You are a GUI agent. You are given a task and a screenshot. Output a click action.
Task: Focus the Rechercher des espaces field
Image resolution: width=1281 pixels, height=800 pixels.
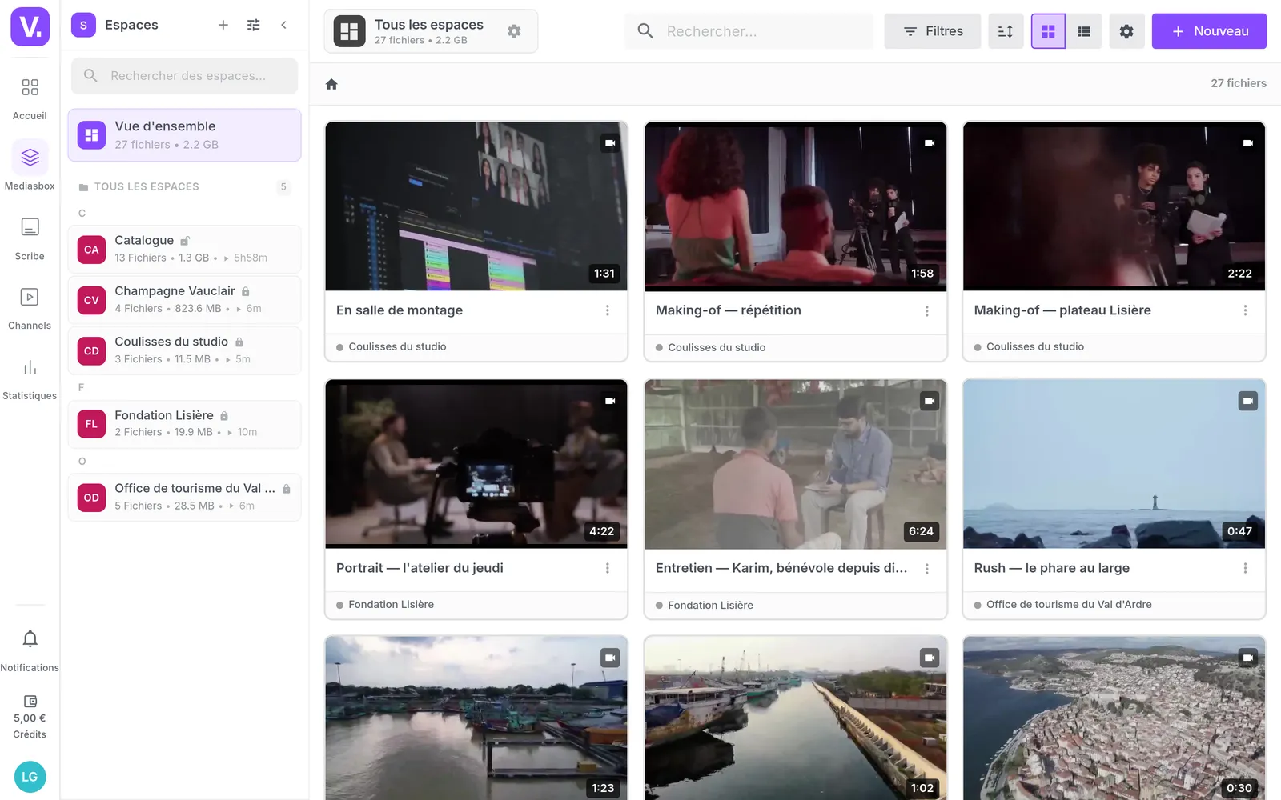[x=184, y=75]
